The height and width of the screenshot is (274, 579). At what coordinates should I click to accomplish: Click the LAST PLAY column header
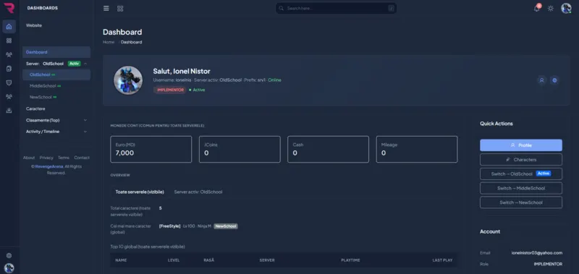(442, 260)
